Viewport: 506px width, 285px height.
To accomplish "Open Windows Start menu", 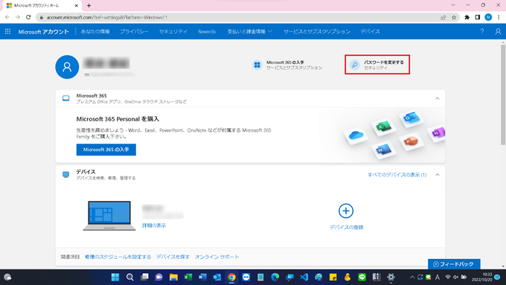I will (115, 277).
